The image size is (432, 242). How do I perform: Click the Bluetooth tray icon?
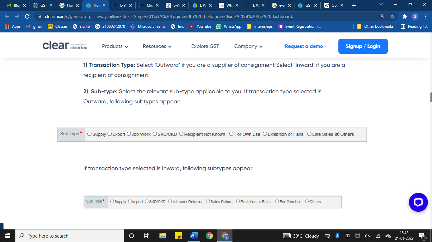[x=337, y=236]
